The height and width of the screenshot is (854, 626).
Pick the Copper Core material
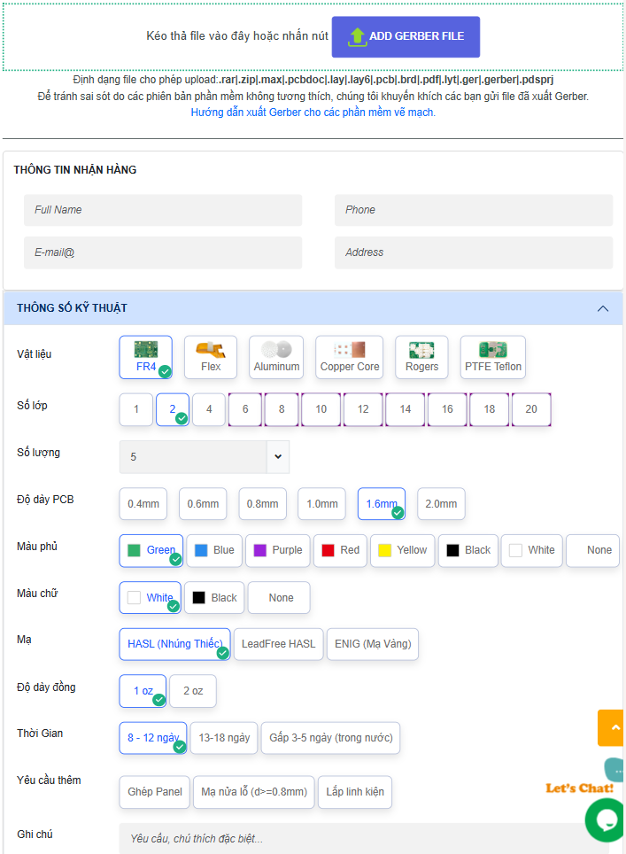pos(349,356)
